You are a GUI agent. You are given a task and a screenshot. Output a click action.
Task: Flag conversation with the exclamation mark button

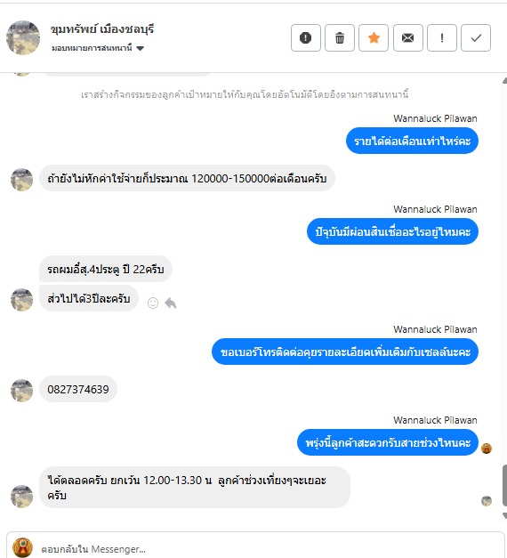(442, 37)
